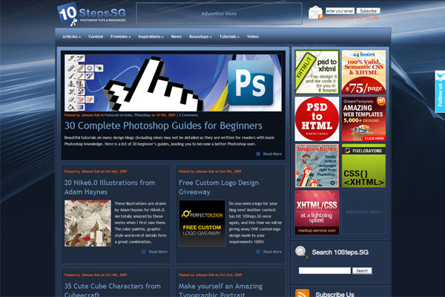Viewport: 445px width, 297px height.
Task: Click PerfectDezign Free Custom Logo thumbnail
Action: [x=202, y=223]
